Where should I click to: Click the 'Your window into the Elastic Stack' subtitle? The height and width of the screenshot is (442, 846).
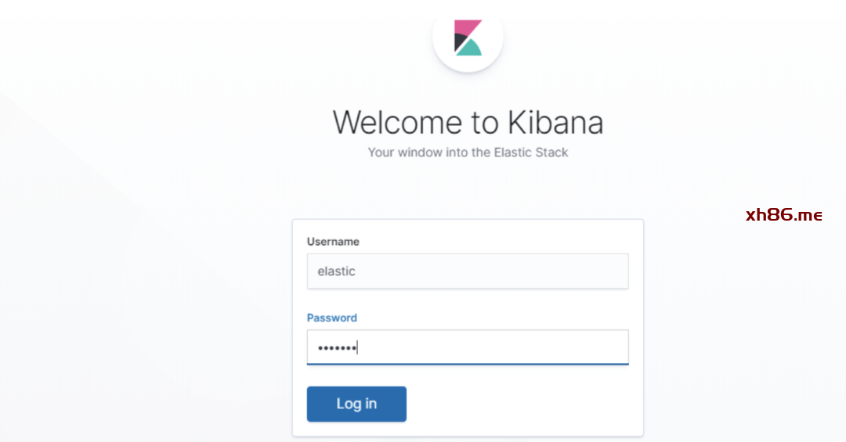click(468, 153)
